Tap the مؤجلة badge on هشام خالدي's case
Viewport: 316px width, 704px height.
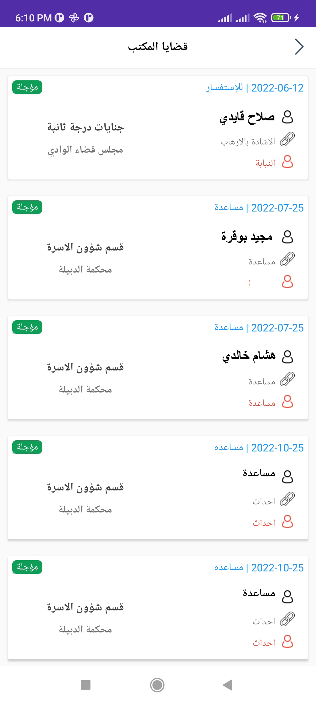click(x=27, y=327)
